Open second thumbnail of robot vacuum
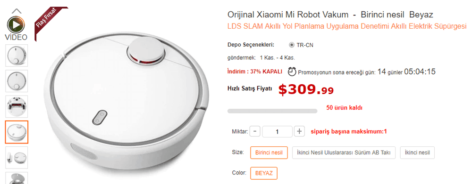Viewport: 472px width, 184px height. click(17, 81)
